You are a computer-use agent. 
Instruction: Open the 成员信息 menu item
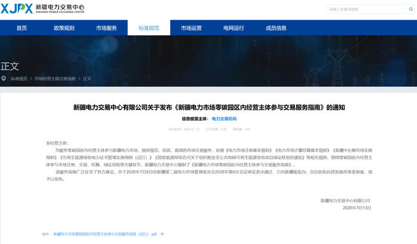[276, 28]
